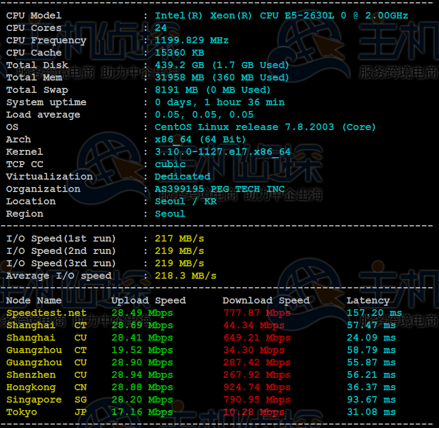Click the CentOS Linux release 7.8.2003 text

[x=265, y=127]
